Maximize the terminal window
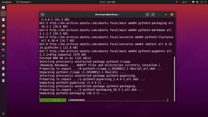The image size is (208, 117). (x=166, y=14)
